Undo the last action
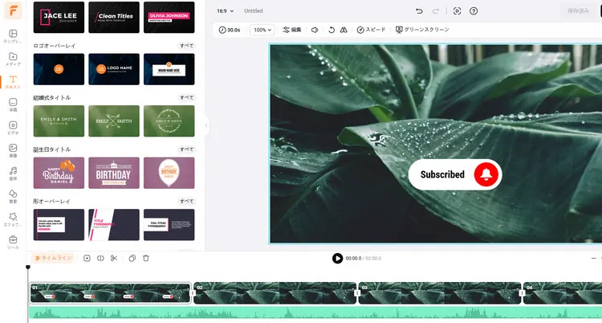Viewport: 602px width, 323px height. 419,11
